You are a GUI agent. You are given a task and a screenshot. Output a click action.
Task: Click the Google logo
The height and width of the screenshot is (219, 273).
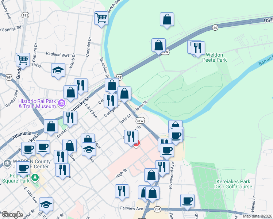tap(12, 215)
